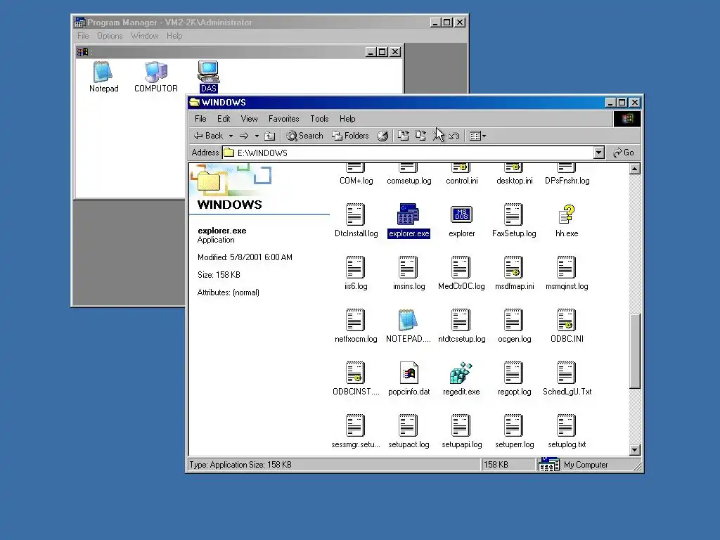This screenshot has height=540, width=720.
Task: Click the Back button
Action: [208, 136]
